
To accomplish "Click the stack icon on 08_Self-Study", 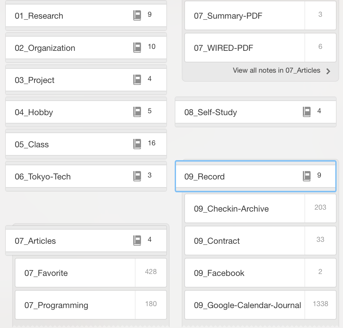I will coord(307,112).
